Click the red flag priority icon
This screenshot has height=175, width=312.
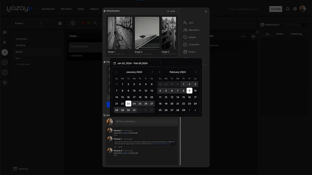(x=82, y=23)
